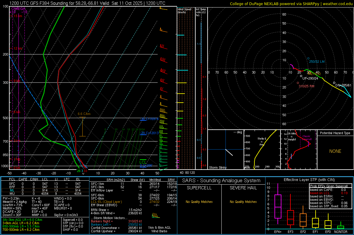
Task: Click the Inf. Temp. Adv. panel header
Action: [x=201, y=12]
